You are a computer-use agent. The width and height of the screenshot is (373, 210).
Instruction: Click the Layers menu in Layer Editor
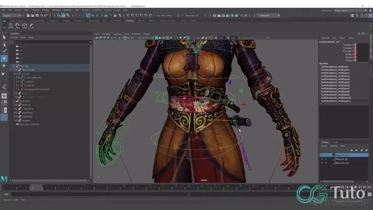pyautogui.click(x=324, y=146)
